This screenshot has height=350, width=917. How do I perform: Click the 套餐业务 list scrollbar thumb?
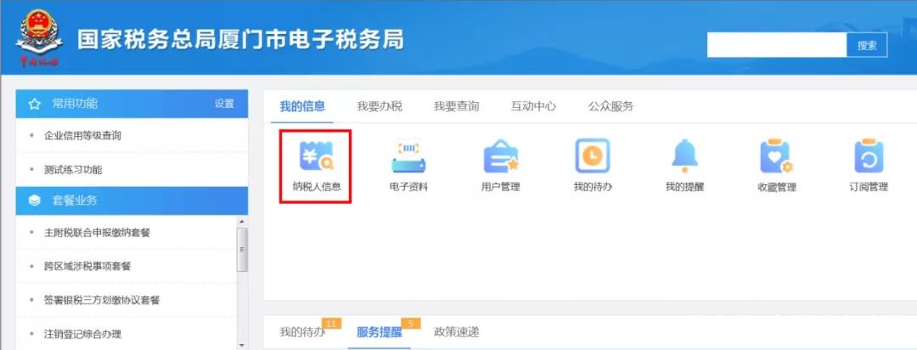(242, 250)
